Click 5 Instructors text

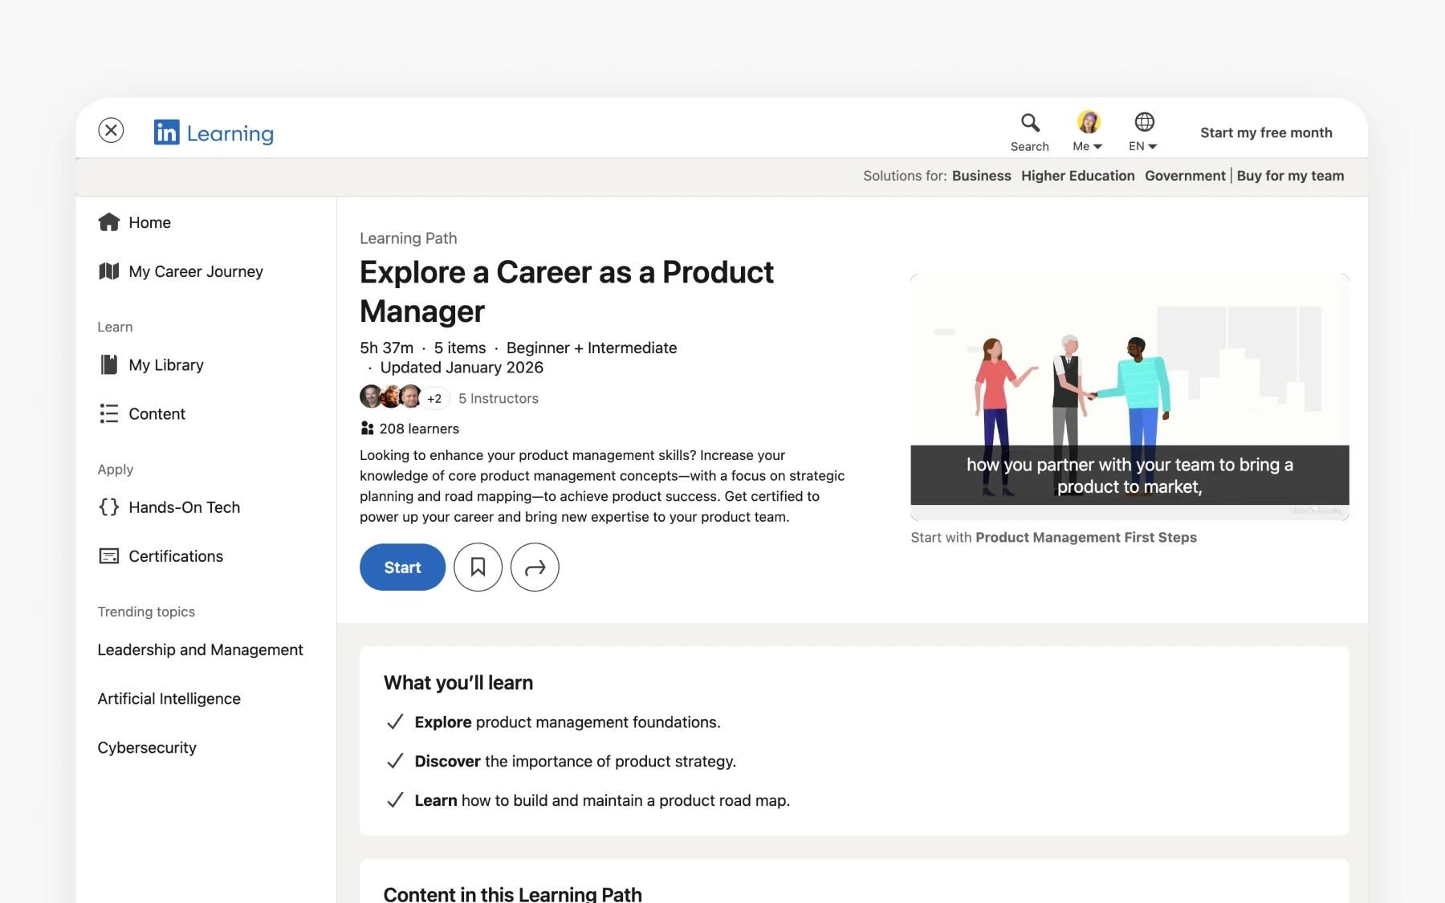pyautogui.click(x=499, y=398)
